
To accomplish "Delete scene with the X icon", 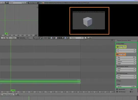I will (x=25, y=3).
